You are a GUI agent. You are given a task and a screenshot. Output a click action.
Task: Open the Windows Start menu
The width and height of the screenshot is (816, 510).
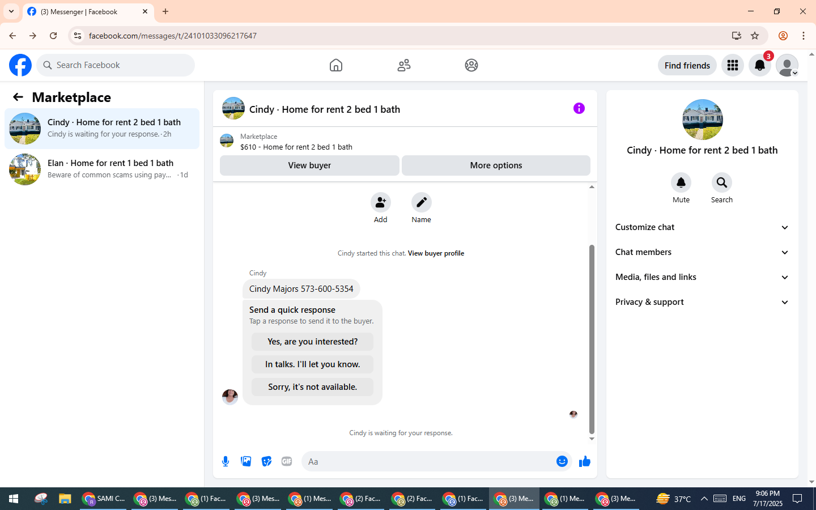pyautogui.click(x=14, y=499)
